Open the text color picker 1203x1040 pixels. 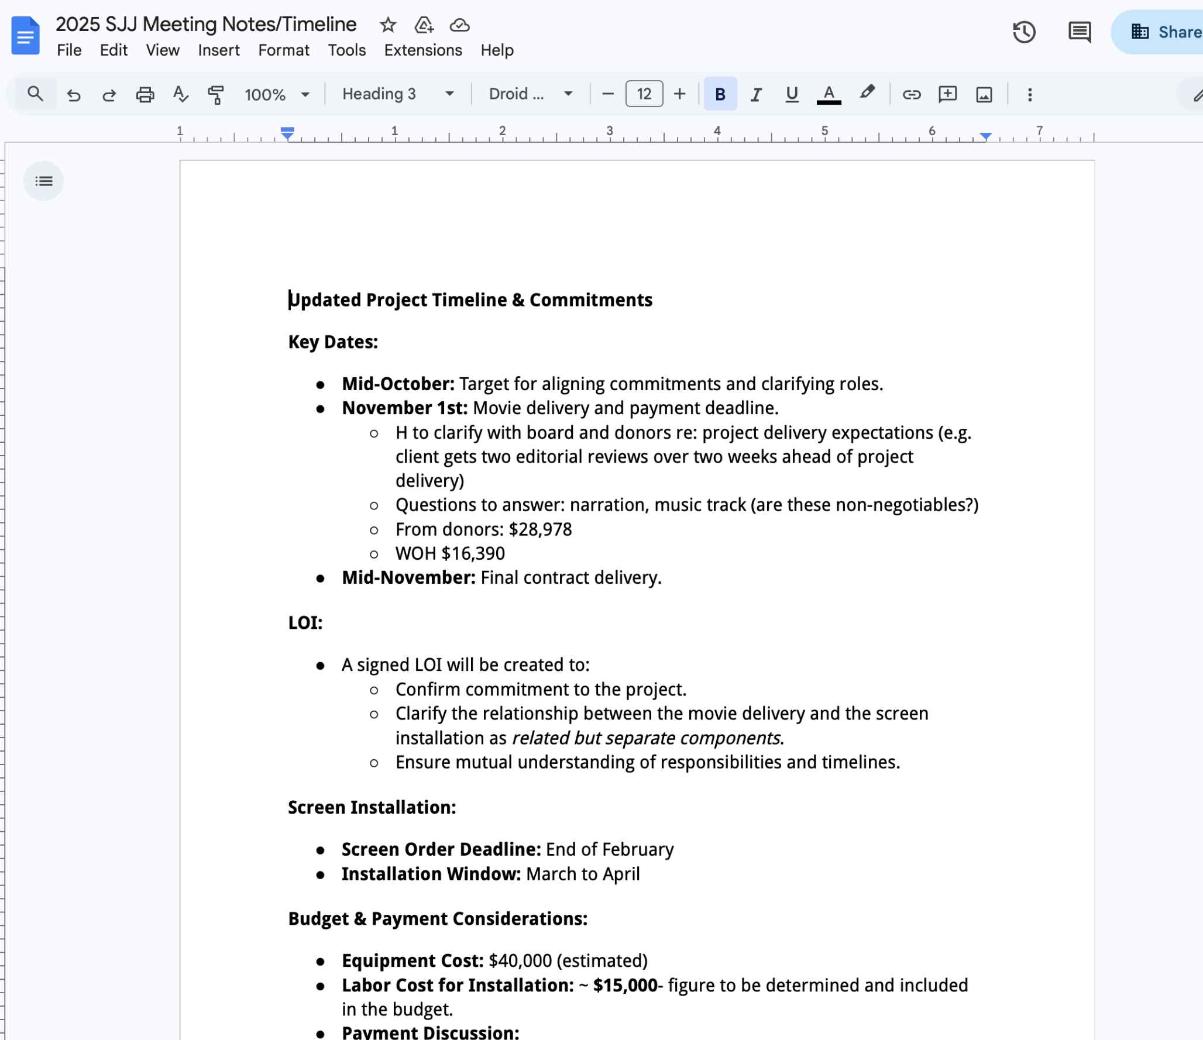829,94
